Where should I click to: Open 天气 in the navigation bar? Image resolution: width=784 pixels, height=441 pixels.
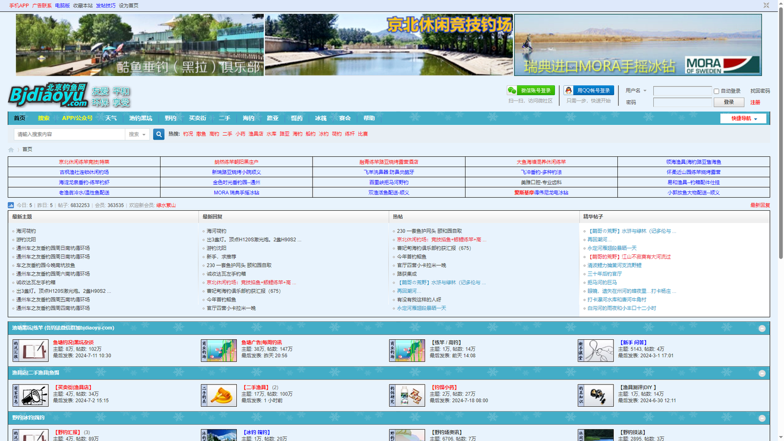pyautogui.click(x=111, y=118)
